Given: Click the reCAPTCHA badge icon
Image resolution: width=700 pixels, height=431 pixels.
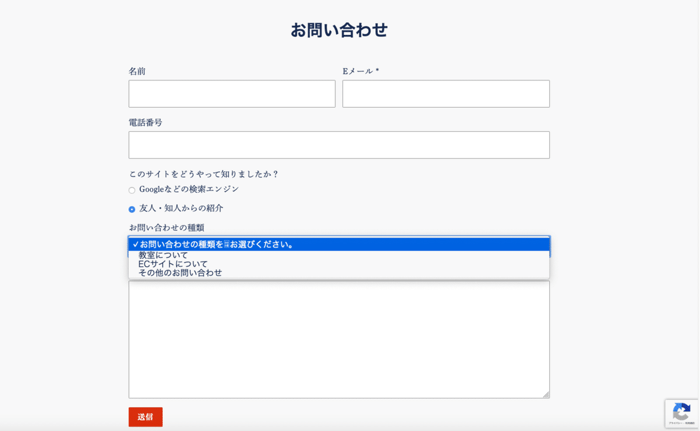Looking at the screenshot, I should click(x=681, y=410).
